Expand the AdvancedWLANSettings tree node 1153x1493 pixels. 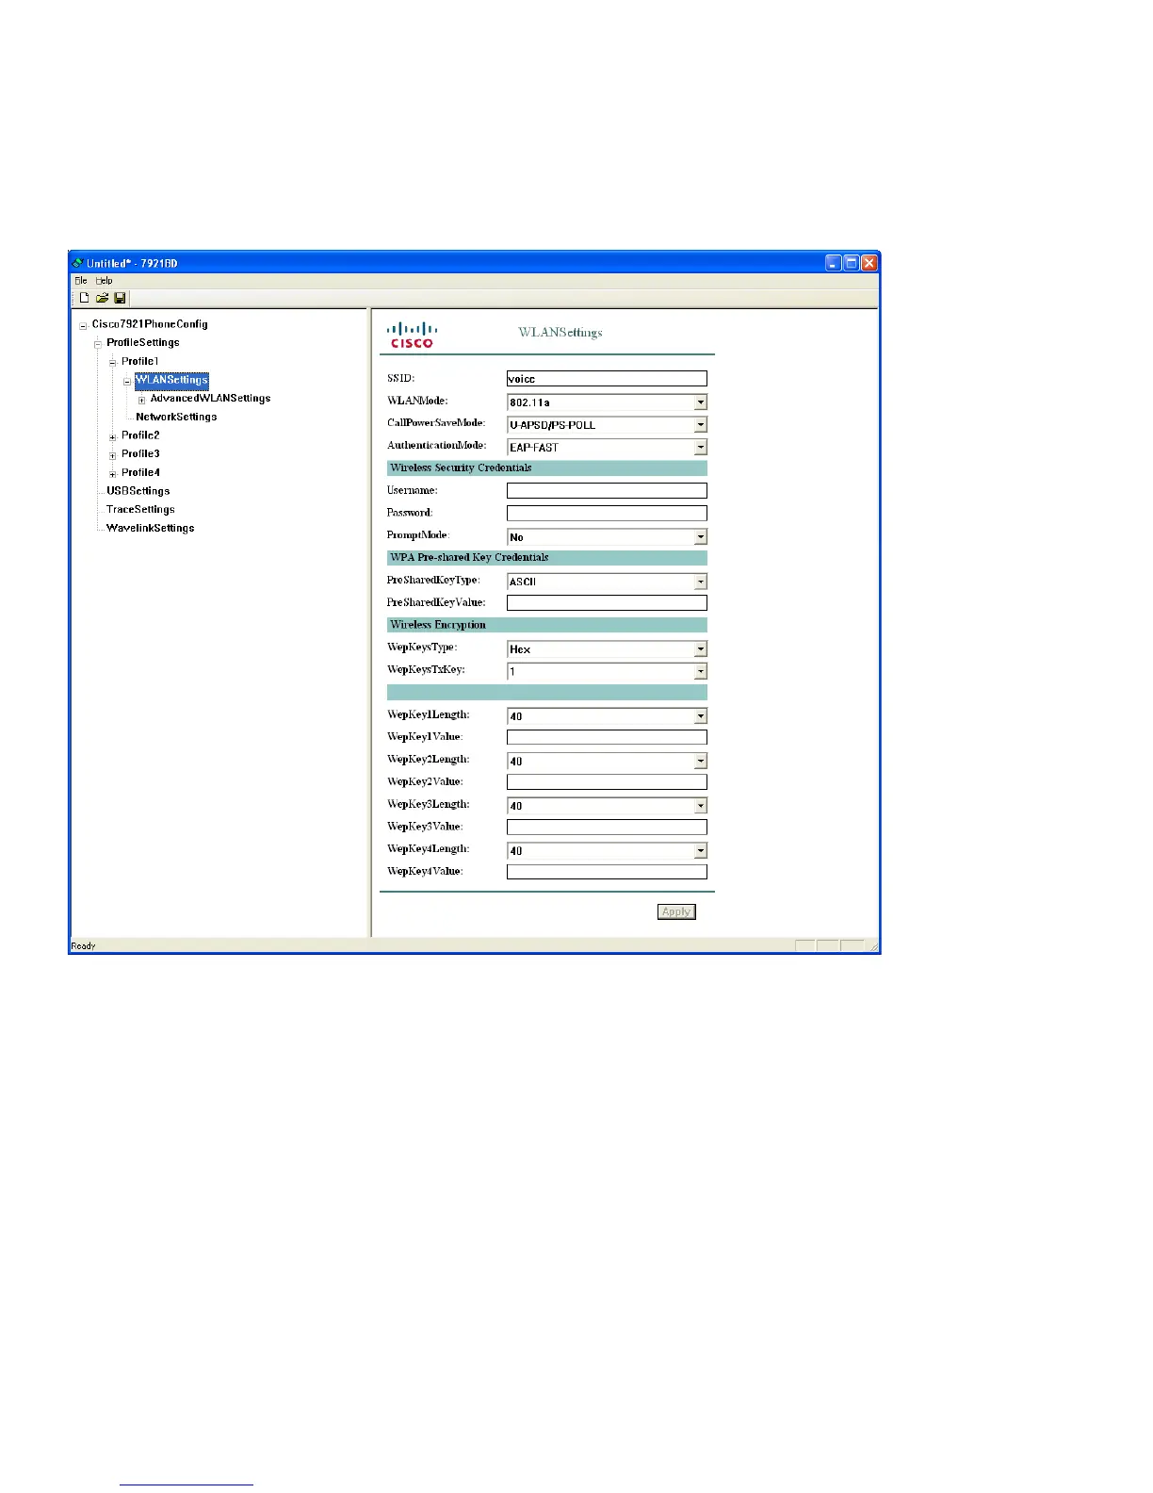[142, 400]
